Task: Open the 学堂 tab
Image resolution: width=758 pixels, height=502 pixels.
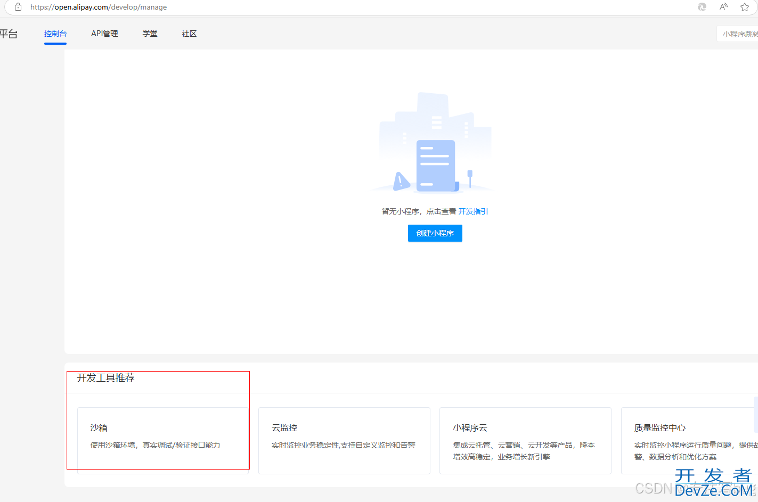Action: [150, 34]
